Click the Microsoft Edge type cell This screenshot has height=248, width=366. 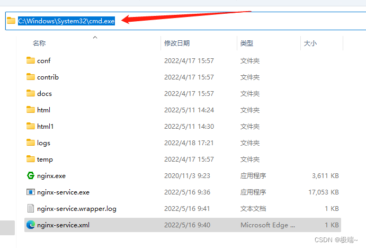pyautogui.click(x=267, y=225)
